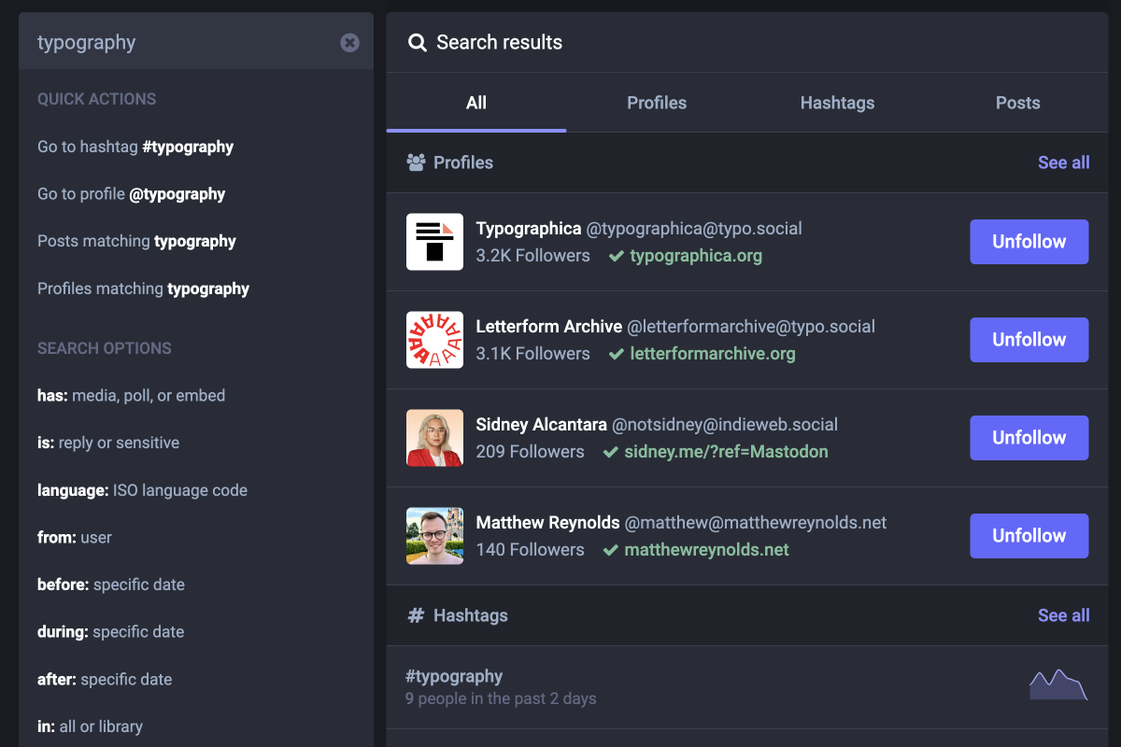Click the Letterform Archive display name

549,327
